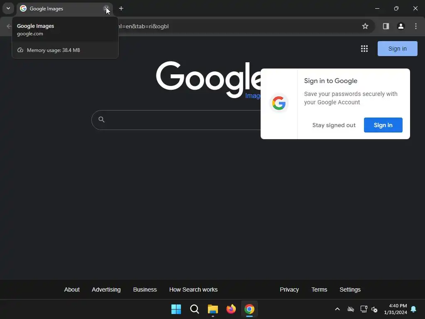Click the Google logo on page
Viewport: 425px width, 319px height.
pyautogui.click(x=208, y=79)
